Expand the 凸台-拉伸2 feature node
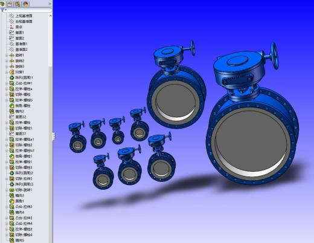This screenshot has width=314, height=243. click(x=7, y=207)
